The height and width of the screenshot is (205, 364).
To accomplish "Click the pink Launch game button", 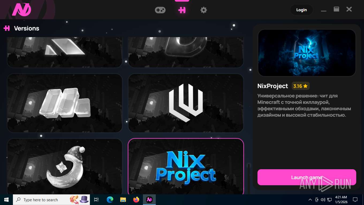I will click(307, 177).
